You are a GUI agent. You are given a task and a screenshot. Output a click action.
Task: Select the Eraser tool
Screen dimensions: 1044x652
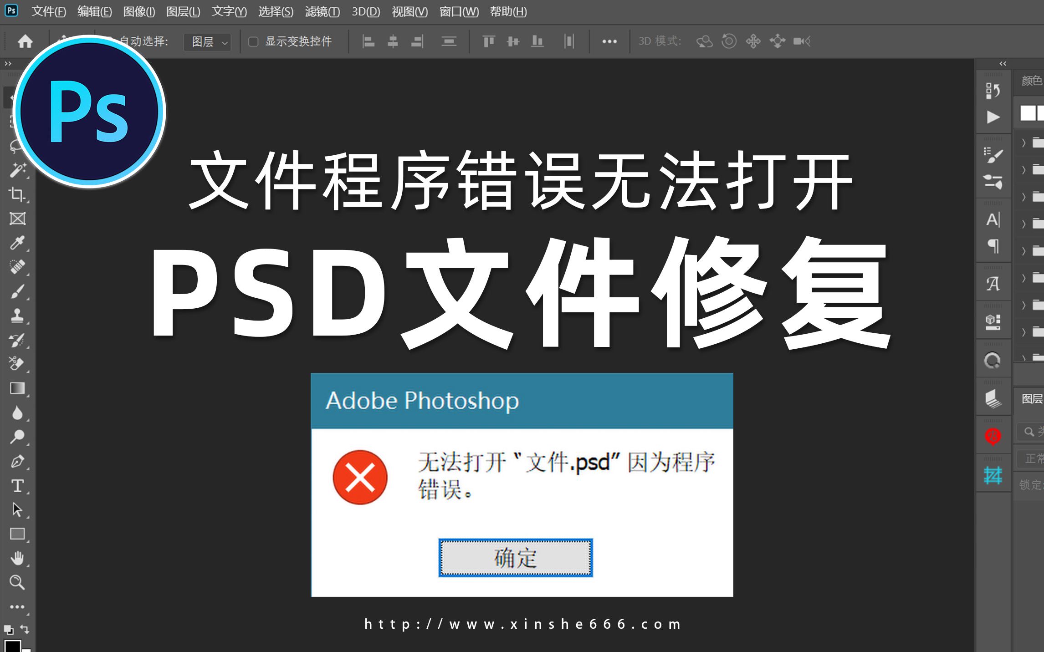tap(18, 364)
